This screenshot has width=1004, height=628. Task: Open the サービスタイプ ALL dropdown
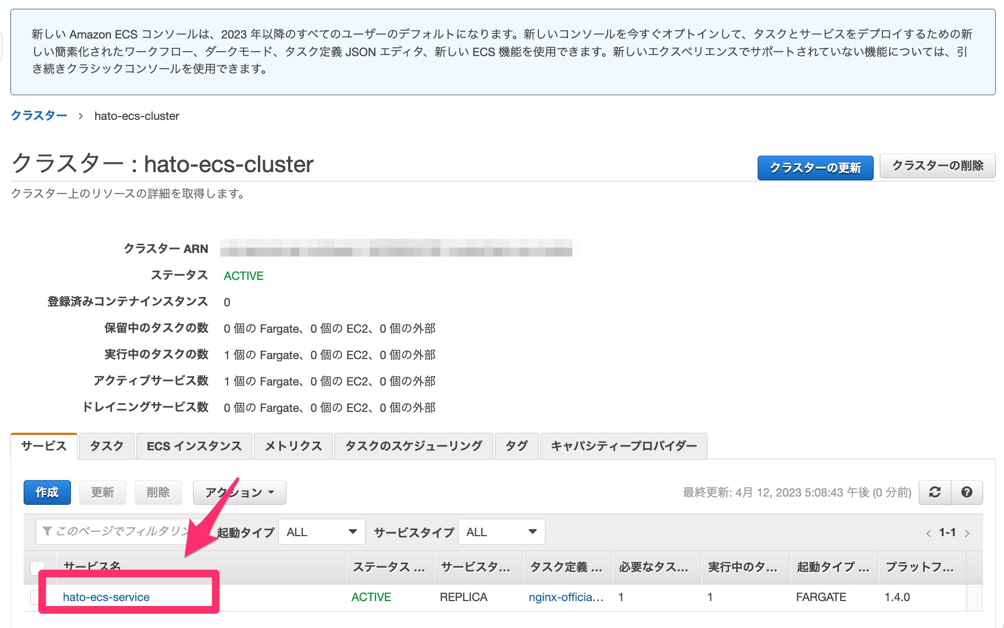click(x=500, y=532)
